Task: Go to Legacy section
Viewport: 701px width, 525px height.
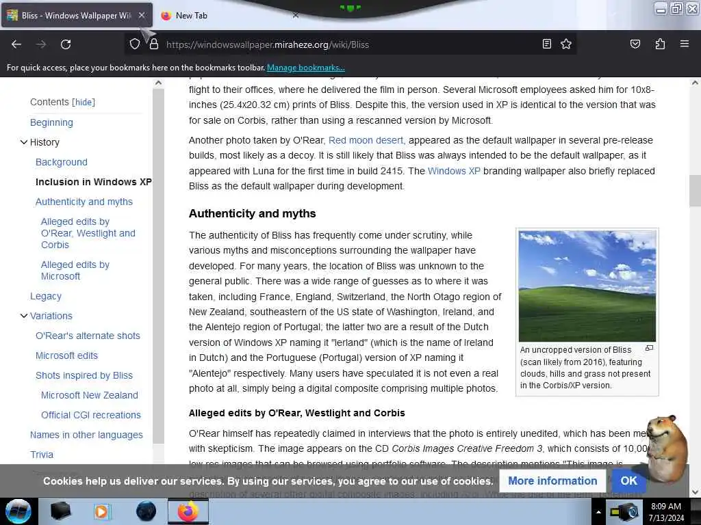Action: coord(46,296)
